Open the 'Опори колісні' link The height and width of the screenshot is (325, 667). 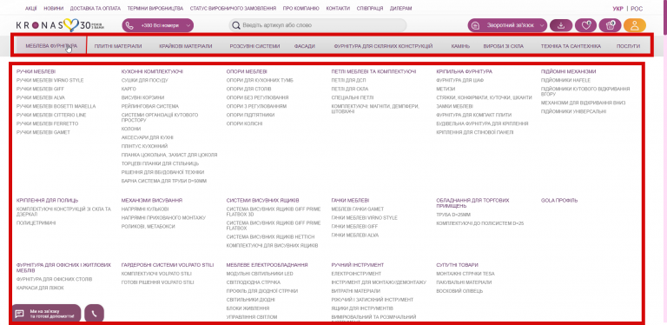[x=244, y=123]
